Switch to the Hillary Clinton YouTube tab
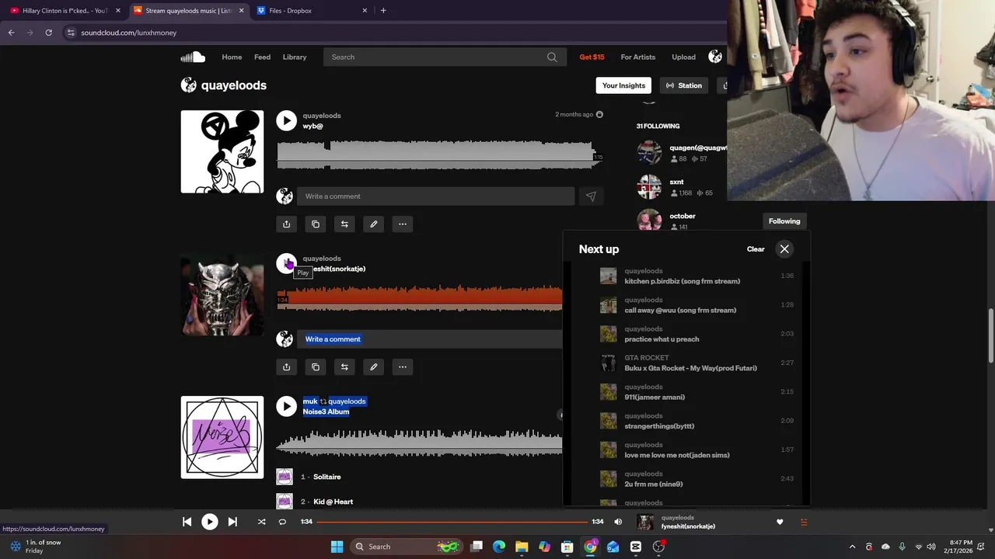This screenshot has width=995, height=559. point(65,11)
